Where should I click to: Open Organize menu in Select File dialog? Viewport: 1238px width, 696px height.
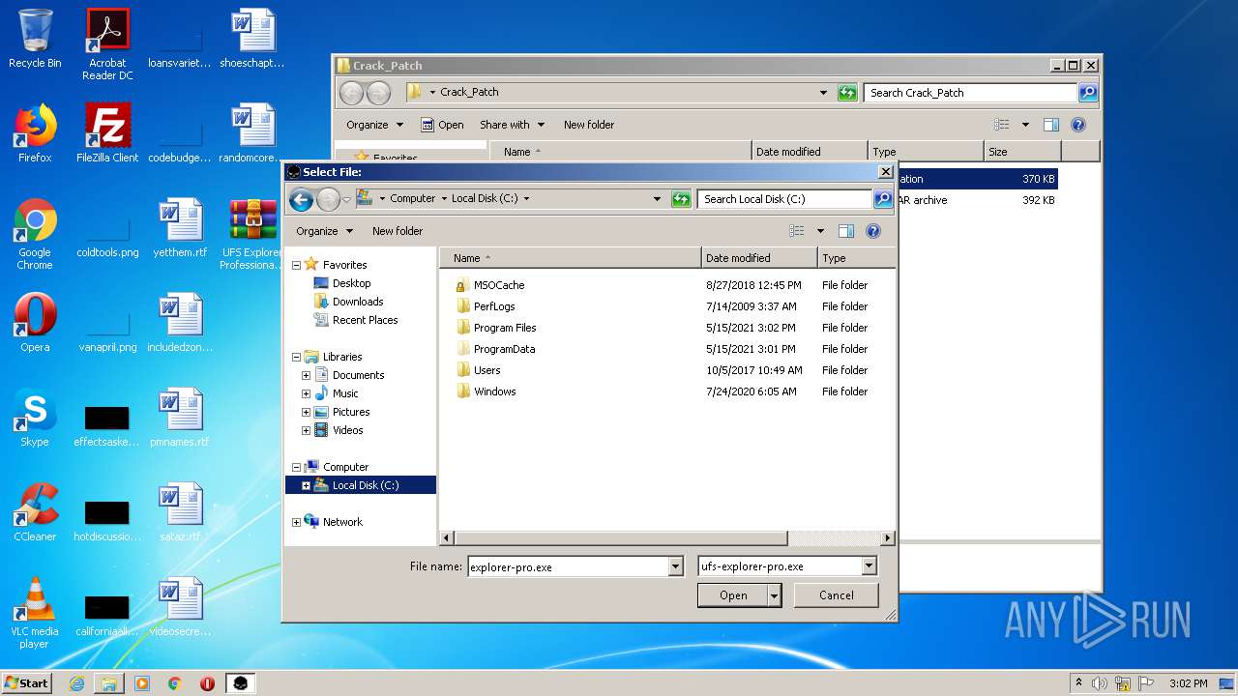tap(324, 231)
